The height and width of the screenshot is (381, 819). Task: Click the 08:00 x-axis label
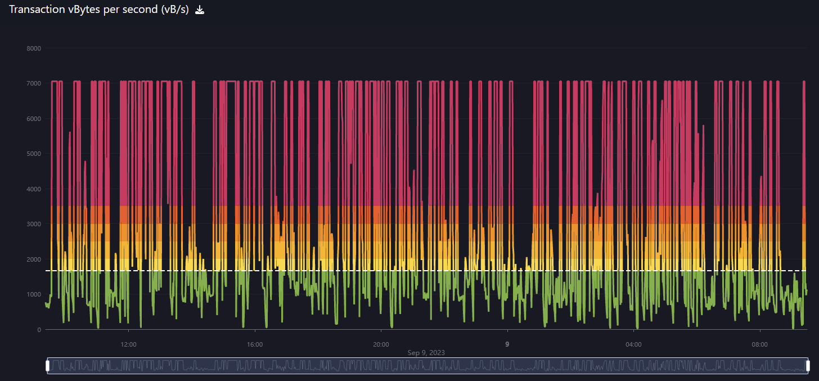coord(760,344)
